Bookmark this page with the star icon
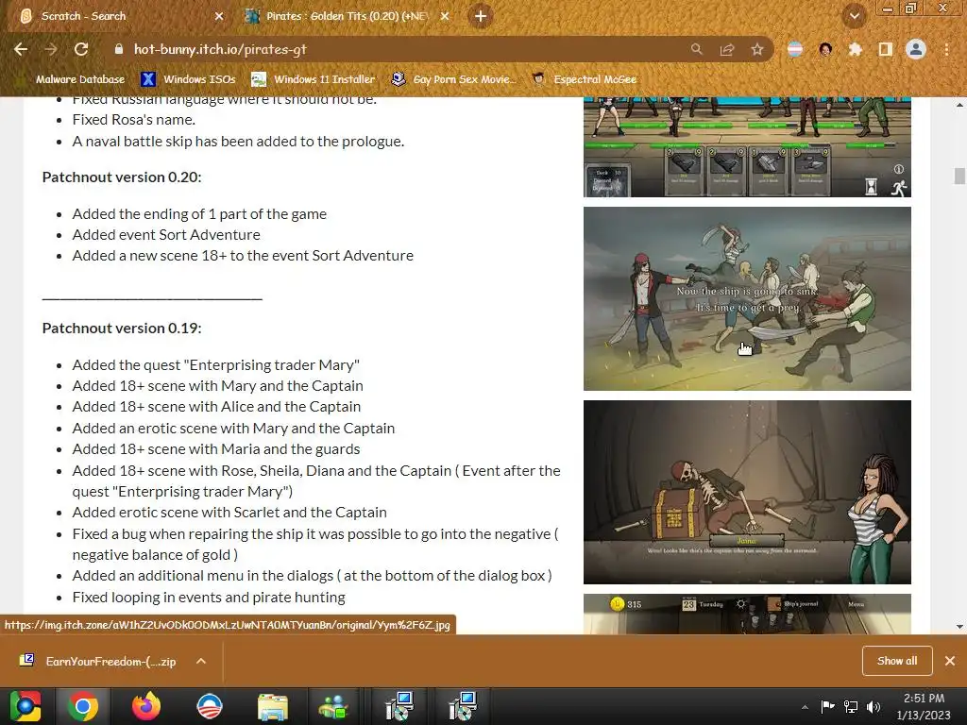Viewport: 967px width, 725px height. pyautogui.click(x=756, y=49)
